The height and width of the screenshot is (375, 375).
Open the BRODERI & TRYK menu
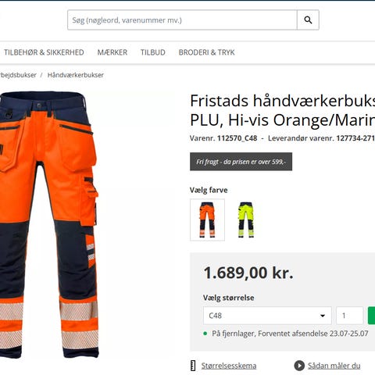point(206,52)
